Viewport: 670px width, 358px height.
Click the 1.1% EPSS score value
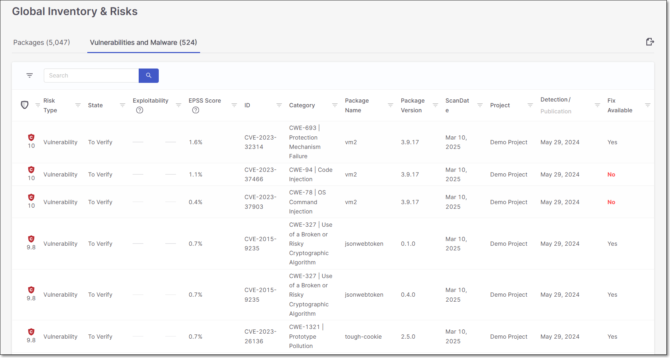[x=195, y=174]
